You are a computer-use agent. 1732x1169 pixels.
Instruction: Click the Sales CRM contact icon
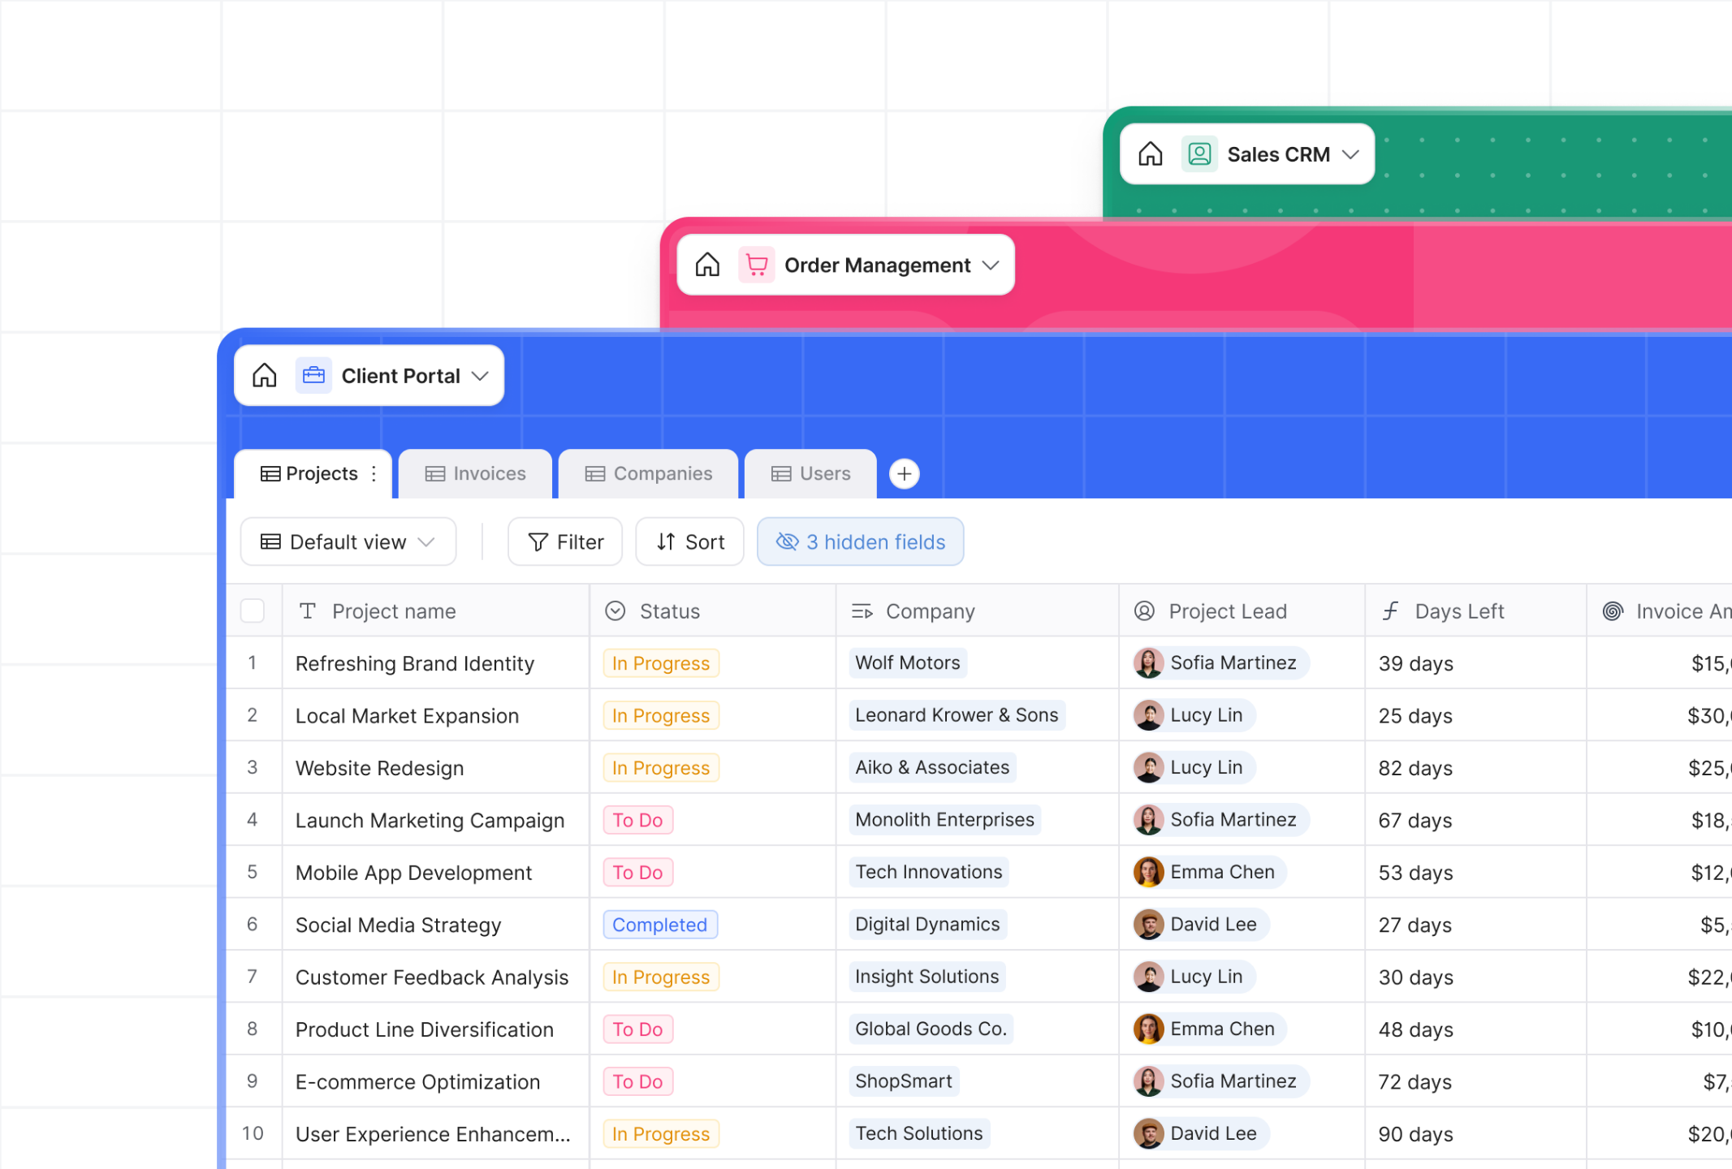pyautogui.click(x=1199, y=153)
